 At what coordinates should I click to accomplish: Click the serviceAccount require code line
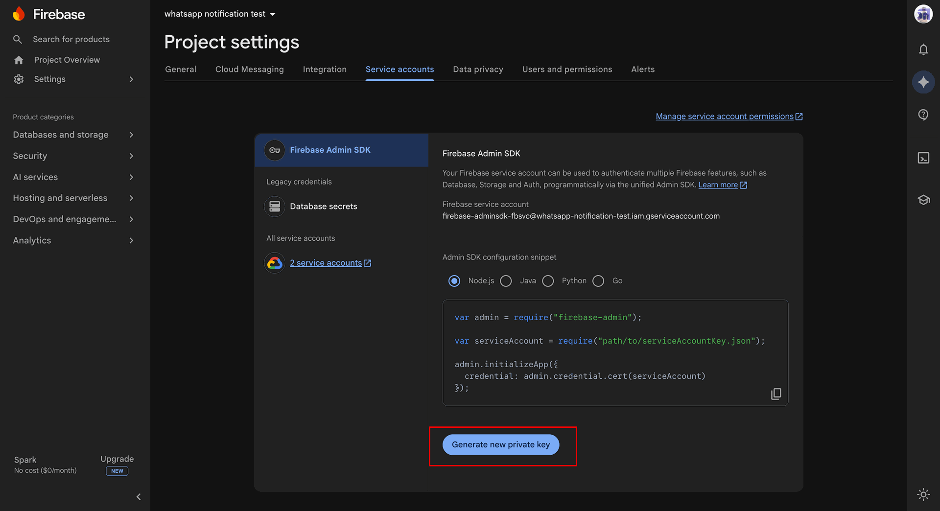[610, 341]
